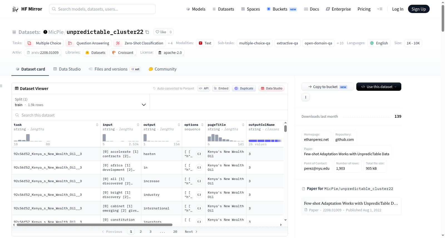Expand options JSON in the 'international' row

click(199, 208)
